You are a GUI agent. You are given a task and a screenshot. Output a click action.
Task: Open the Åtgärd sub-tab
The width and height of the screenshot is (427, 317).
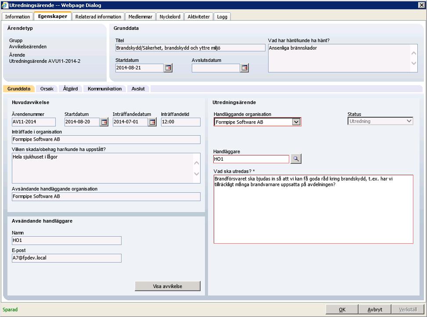click(70, 89)
